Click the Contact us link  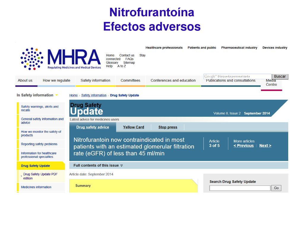point(127,55)
